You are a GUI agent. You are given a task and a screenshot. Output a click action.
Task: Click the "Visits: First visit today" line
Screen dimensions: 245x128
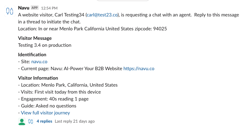click(x=61, y=92)
